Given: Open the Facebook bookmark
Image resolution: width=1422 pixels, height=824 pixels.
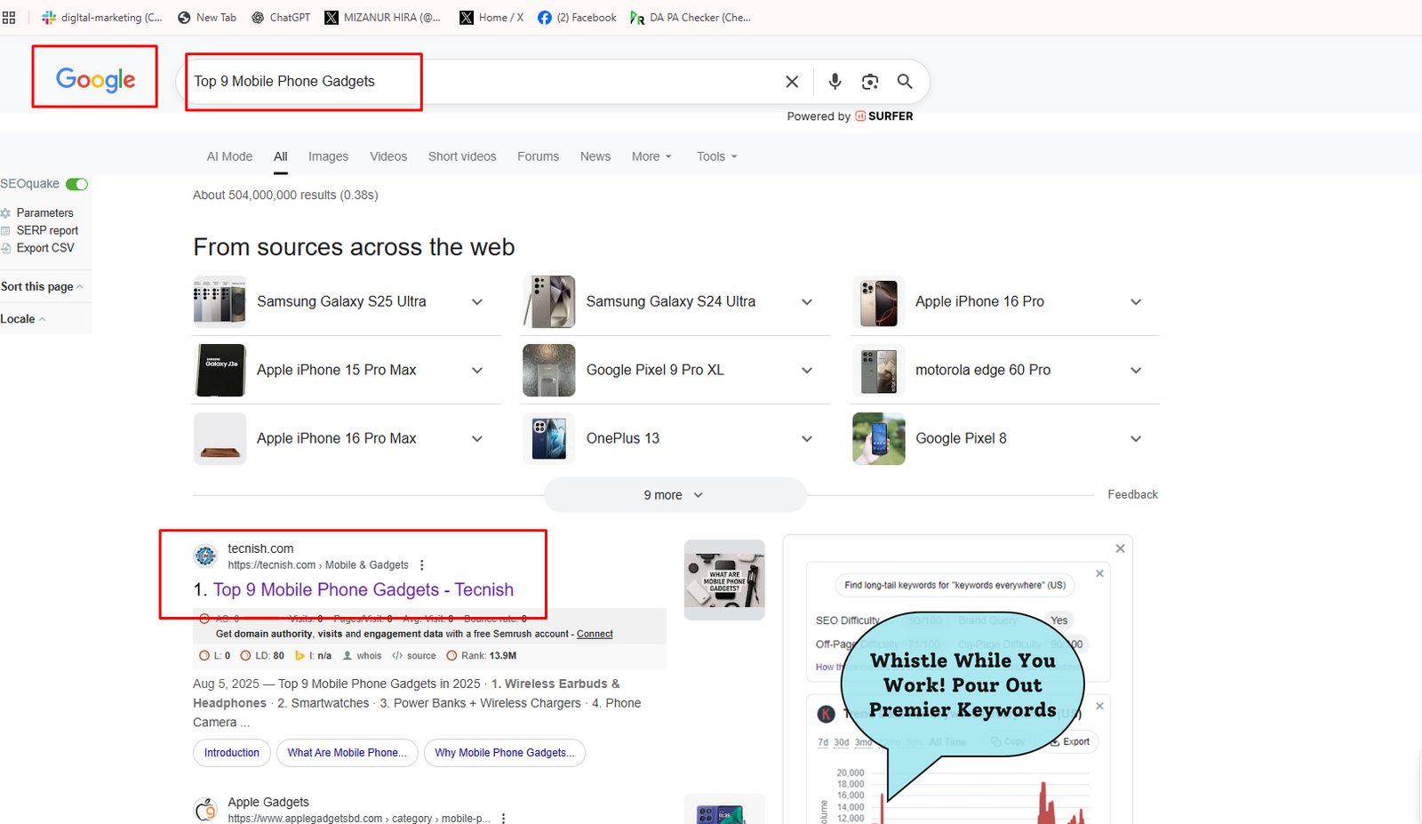Looking at the screenshot, I should coord(577,18).
